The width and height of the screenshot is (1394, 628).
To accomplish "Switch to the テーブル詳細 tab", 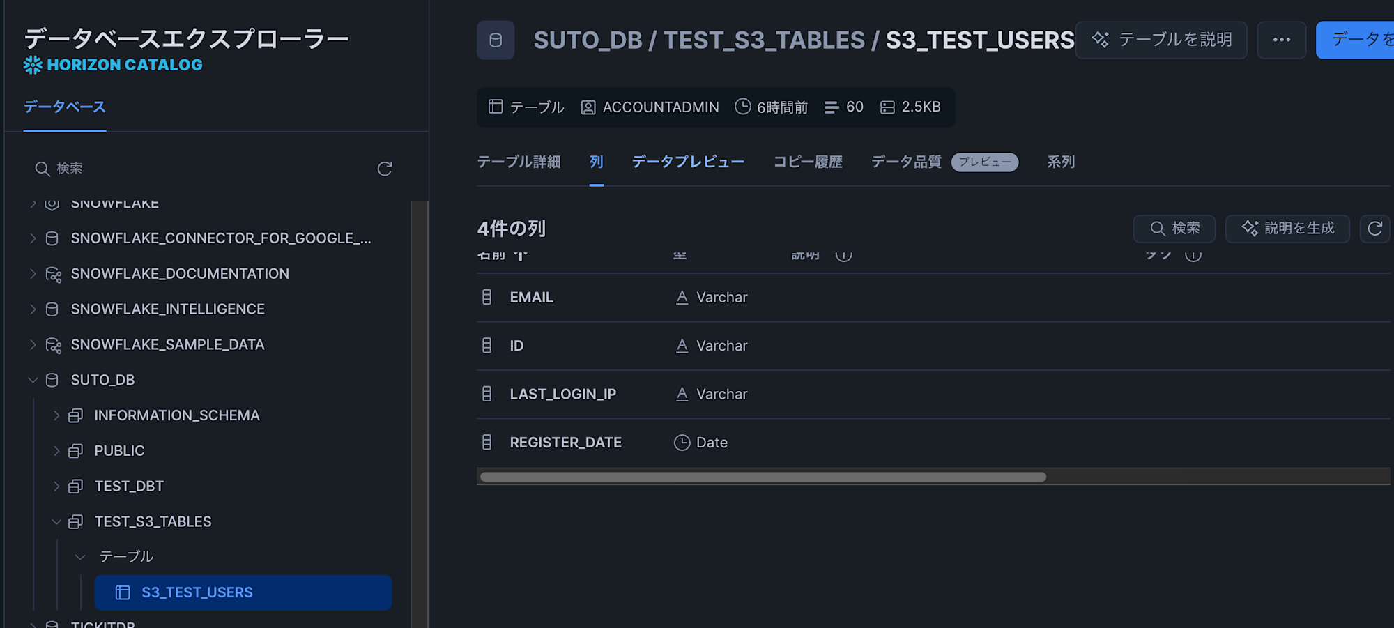I will 519,162.
